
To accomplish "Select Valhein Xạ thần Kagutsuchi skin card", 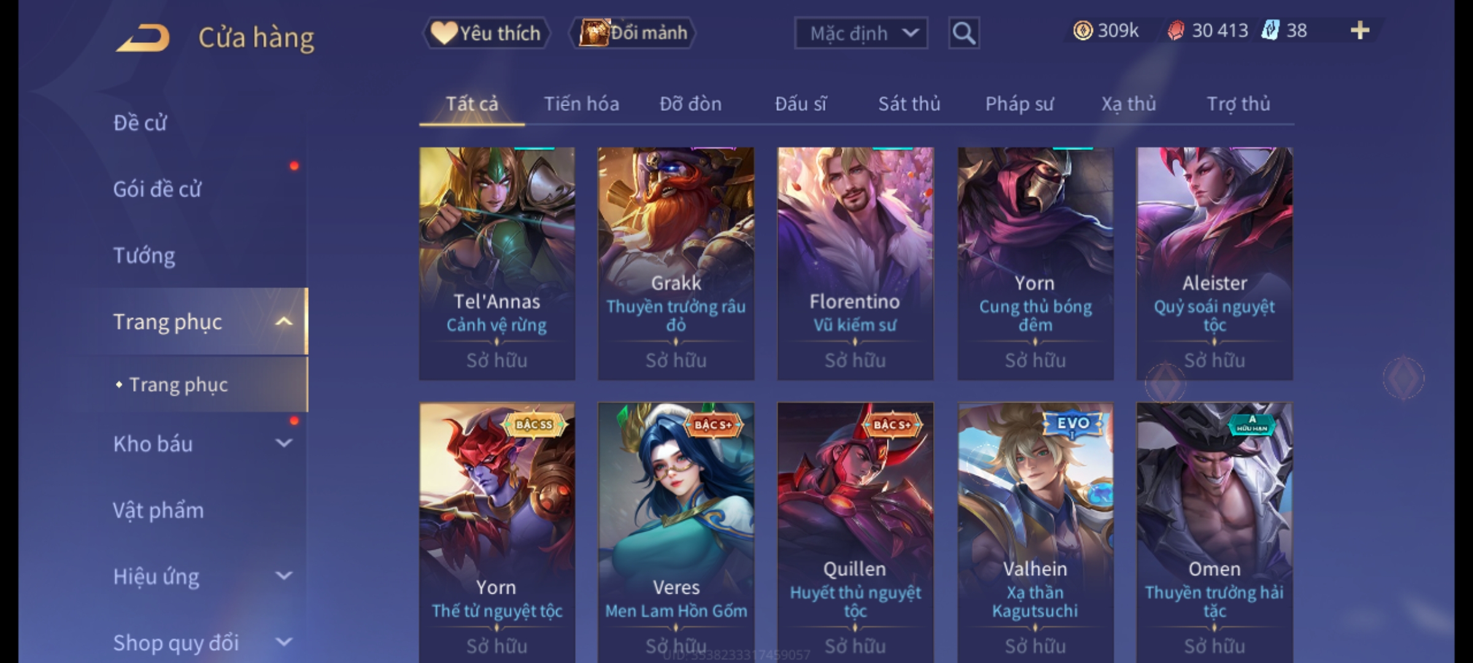I will click(x=1035, y=533).
